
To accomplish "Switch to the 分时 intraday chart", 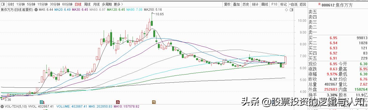I will pos(11,4).
